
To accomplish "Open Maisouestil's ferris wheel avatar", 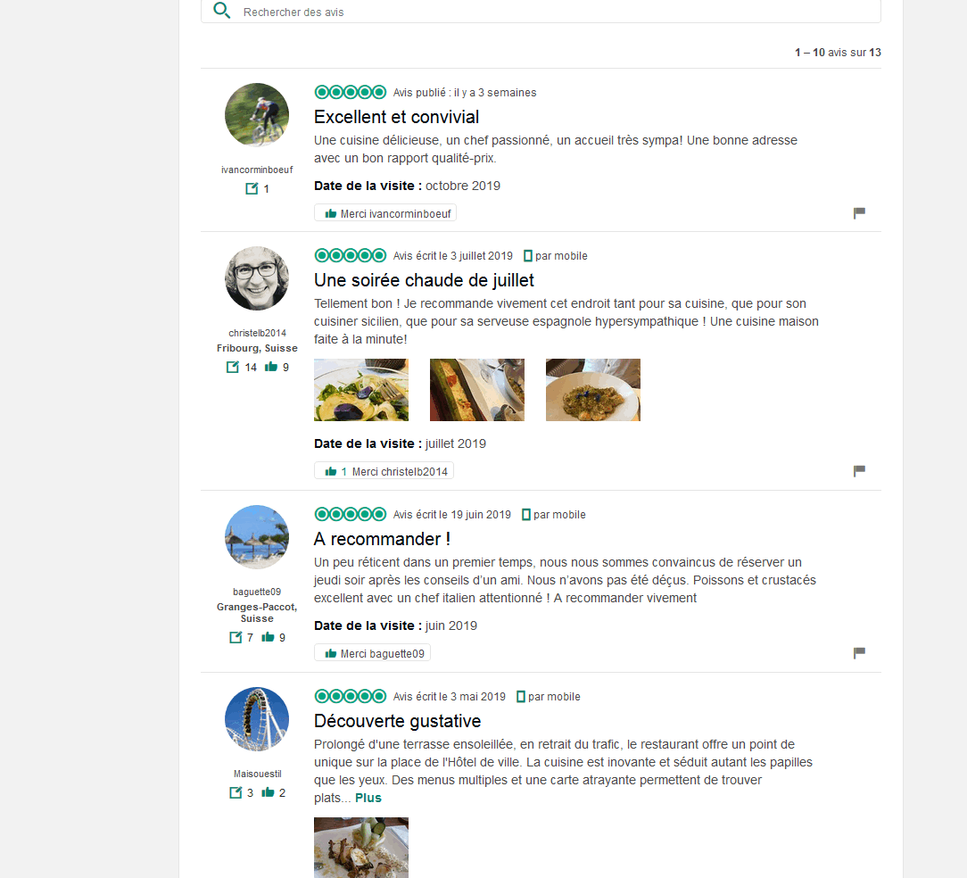I will pos(257,719).
